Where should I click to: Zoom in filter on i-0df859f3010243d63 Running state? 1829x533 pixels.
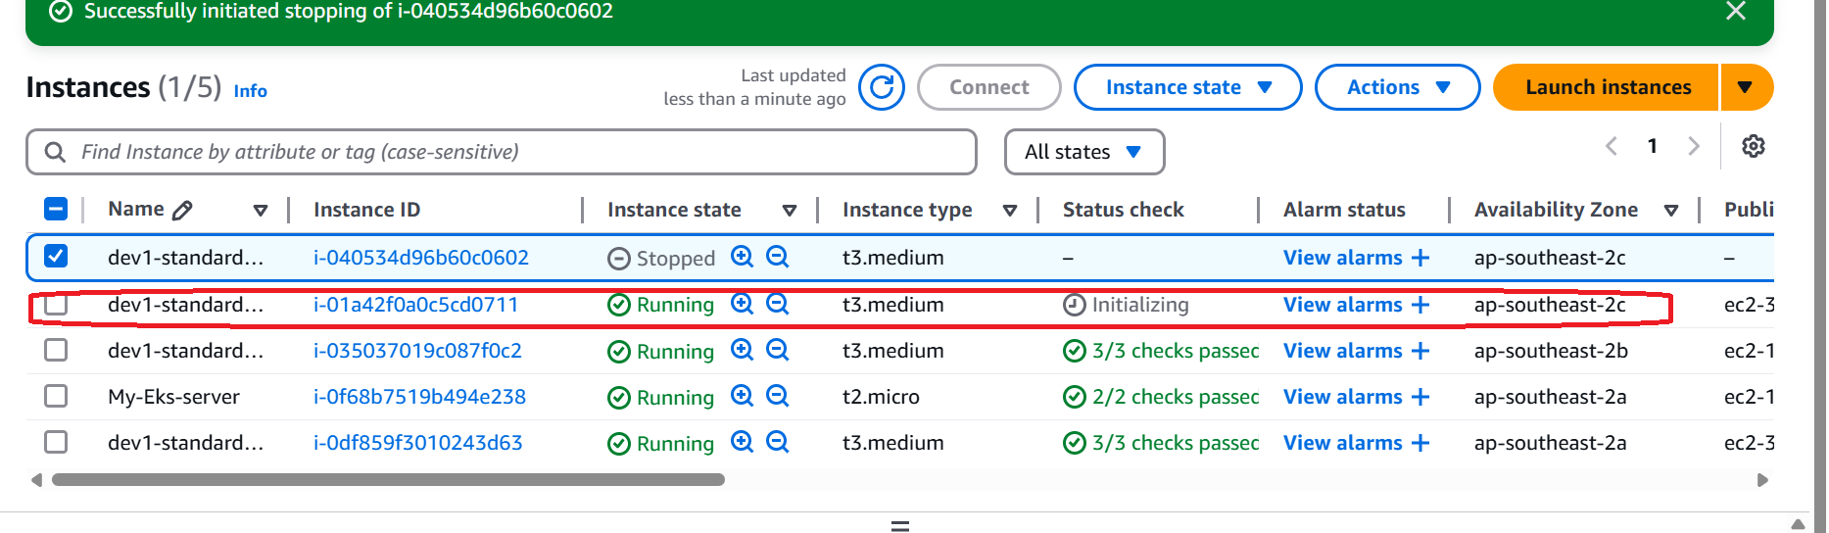point(743,442)
